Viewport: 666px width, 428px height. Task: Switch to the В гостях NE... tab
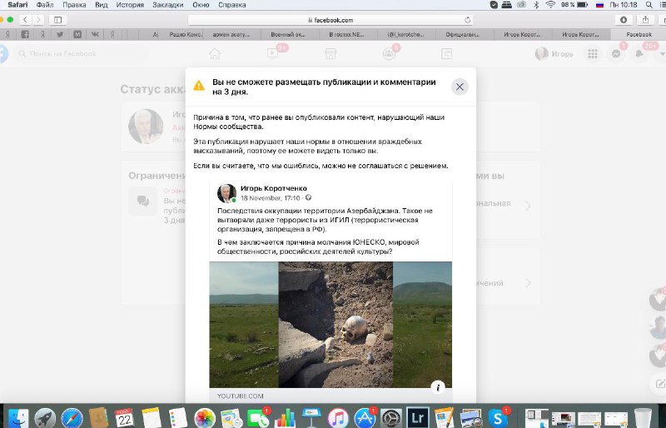click(346, 34)
